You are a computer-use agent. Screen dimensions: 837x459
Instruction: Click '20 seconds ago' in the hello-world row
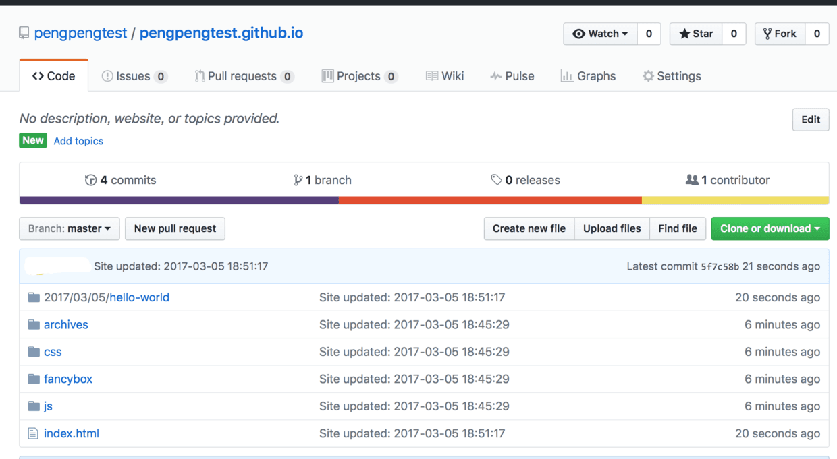[x=778, y=297]
